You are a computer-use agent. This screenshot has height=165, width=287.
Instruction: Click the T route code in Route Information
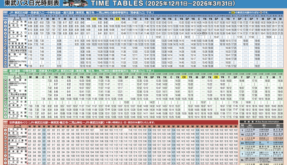pos(242,154)
